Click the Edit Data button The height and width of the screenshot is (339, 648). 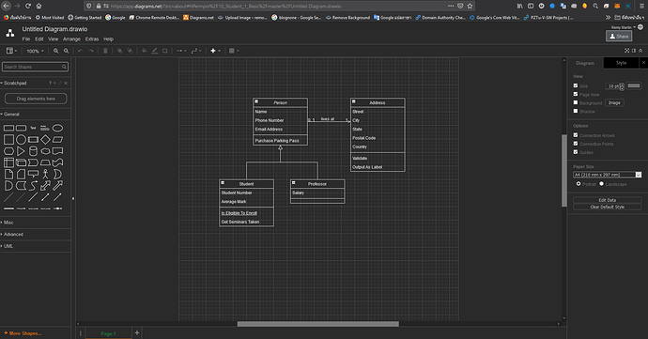point(607,200)
